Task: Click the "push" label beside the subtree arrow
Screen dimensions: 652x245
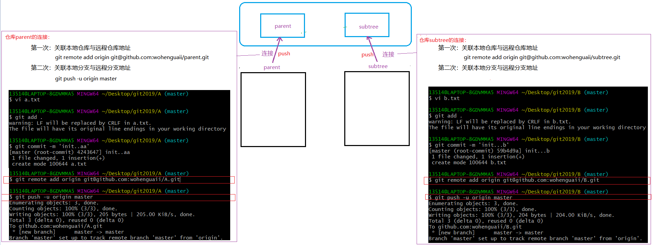Action: (367, 55)
